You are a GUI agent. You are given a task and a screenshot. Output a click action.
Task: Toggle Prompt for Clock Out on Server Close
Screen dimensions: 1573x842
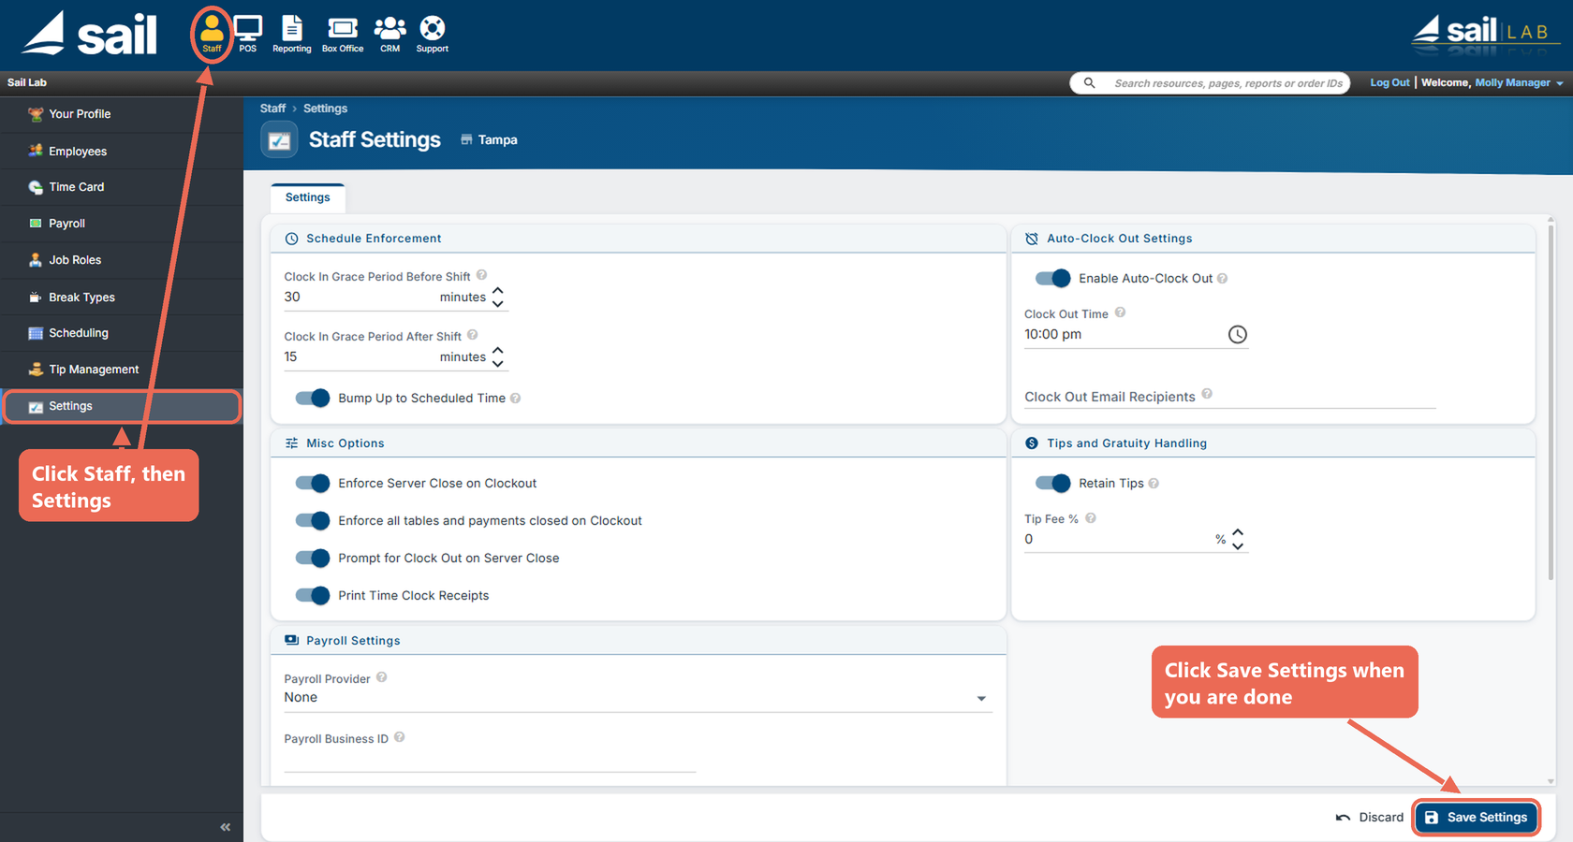(x=312, y=558)
